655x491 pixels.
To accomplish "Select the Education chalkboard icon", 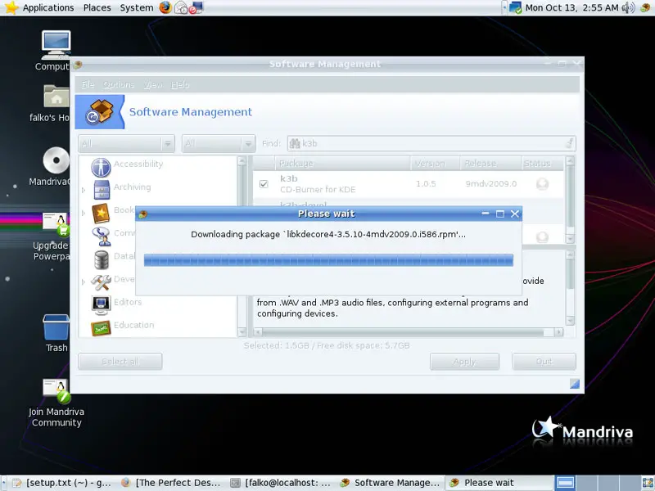I will pyautogui.click(x=101, y=328).
